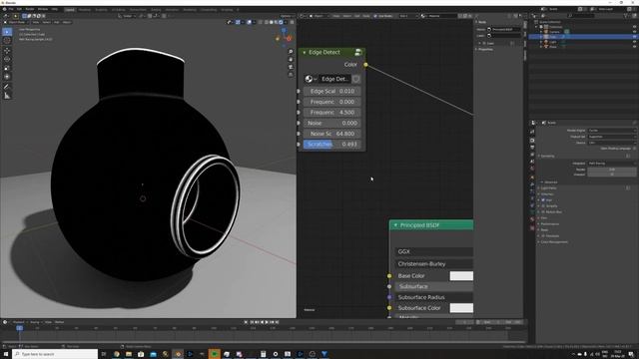The height and width of the screenshot is (359, 639).
Task: Enable the Open Shading Language checkbox
Action: (x=635, y=149)
